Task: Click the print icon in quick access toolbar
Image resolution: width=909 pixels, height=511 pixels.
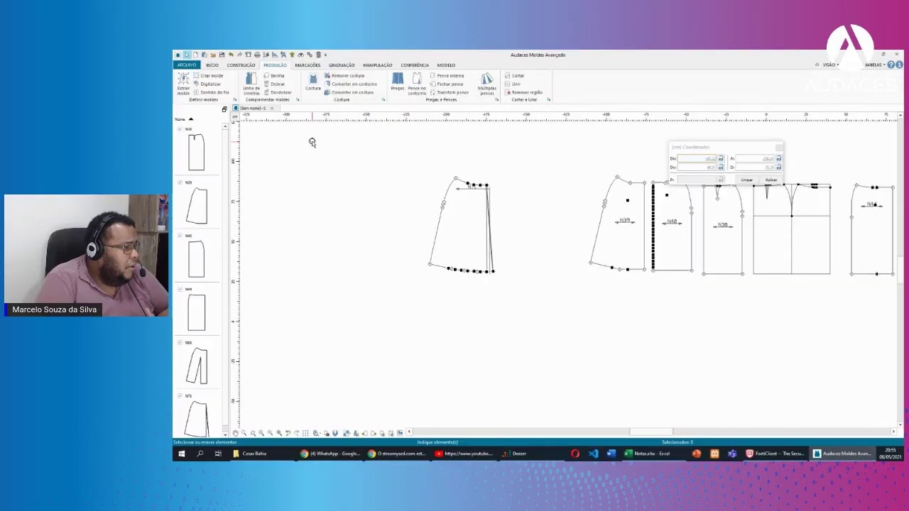Action: pos(257,55)
